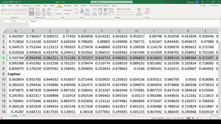Expand the Macros dropdown
Screen dimensions: 221x124
pyautogui.click(x=147, y=12)
